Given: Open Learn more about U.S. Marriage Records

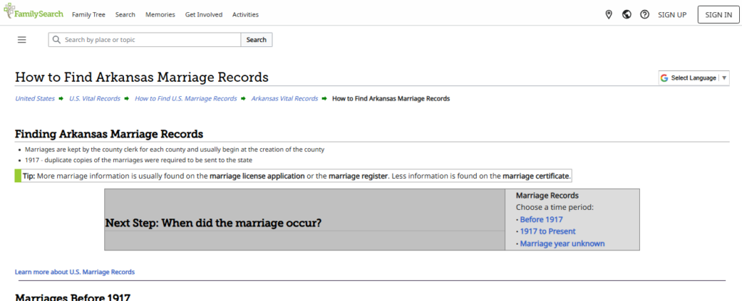Looking at the screenshot, I should 75,272.
